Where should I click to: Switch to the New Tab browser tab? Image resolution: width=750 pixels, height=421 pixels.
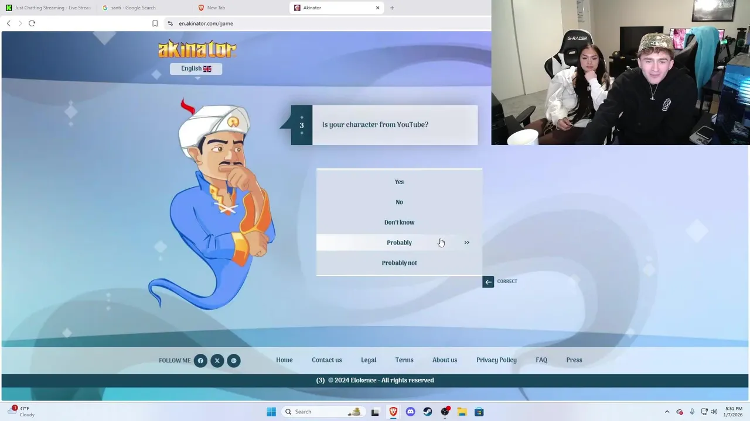(x=241, y=8)
